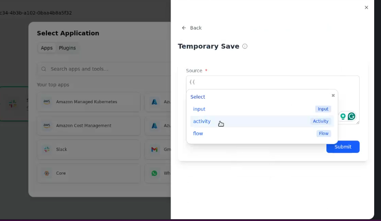Open the Grammarly G icon in Source field

351,116
